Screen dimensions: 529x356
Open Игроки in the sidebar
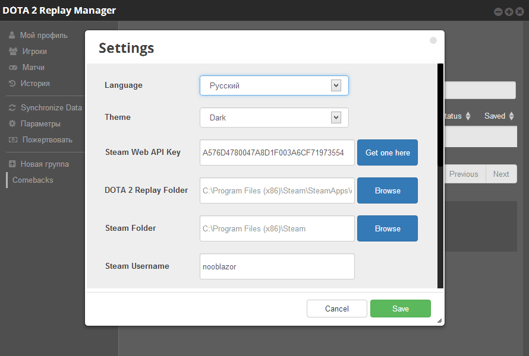34,51
